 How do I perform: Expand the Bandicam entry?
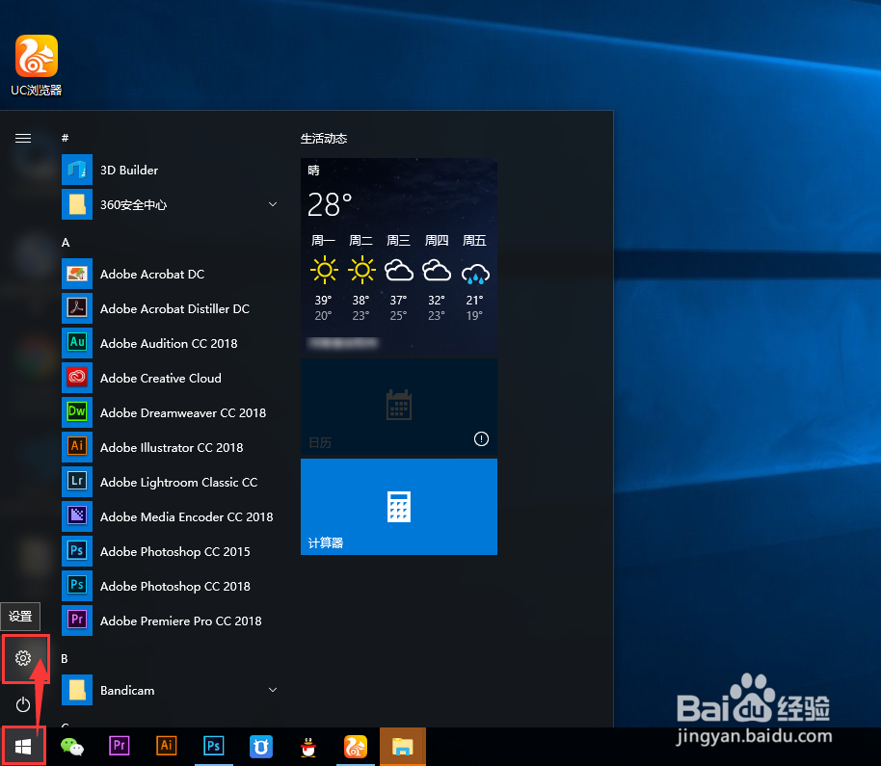point(272,690)
